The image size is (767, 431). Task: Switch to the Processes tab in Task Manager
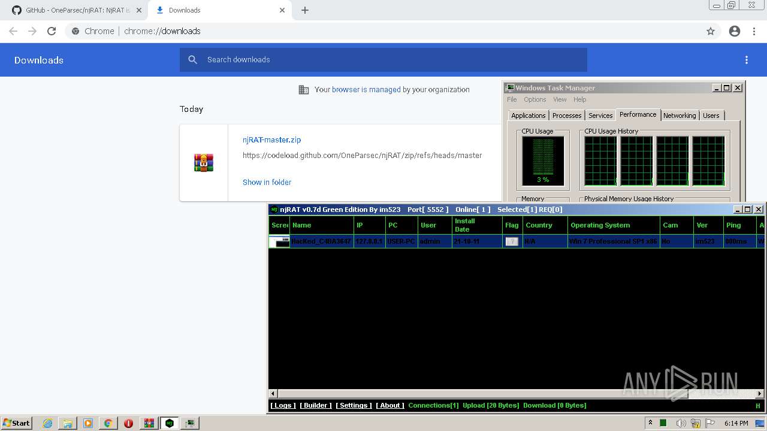(567, 116)
